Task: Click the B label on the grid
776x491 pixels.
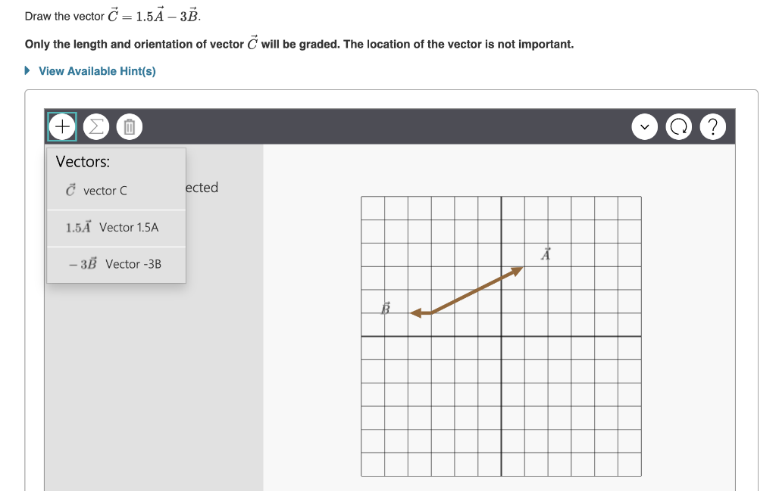Action: pyautogui.click(x=385, y=306)
